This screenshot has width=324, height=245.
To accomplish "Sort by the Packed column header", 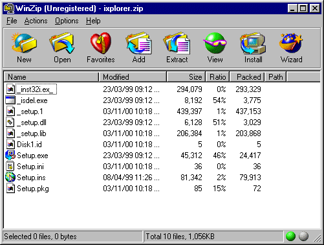I will click(x=247, y=77).
